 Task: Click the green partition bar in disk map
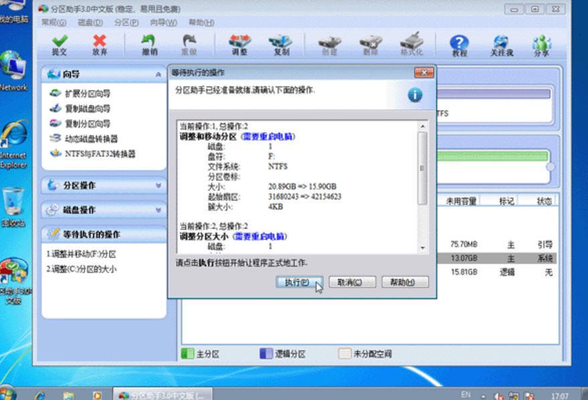point(492,156)
